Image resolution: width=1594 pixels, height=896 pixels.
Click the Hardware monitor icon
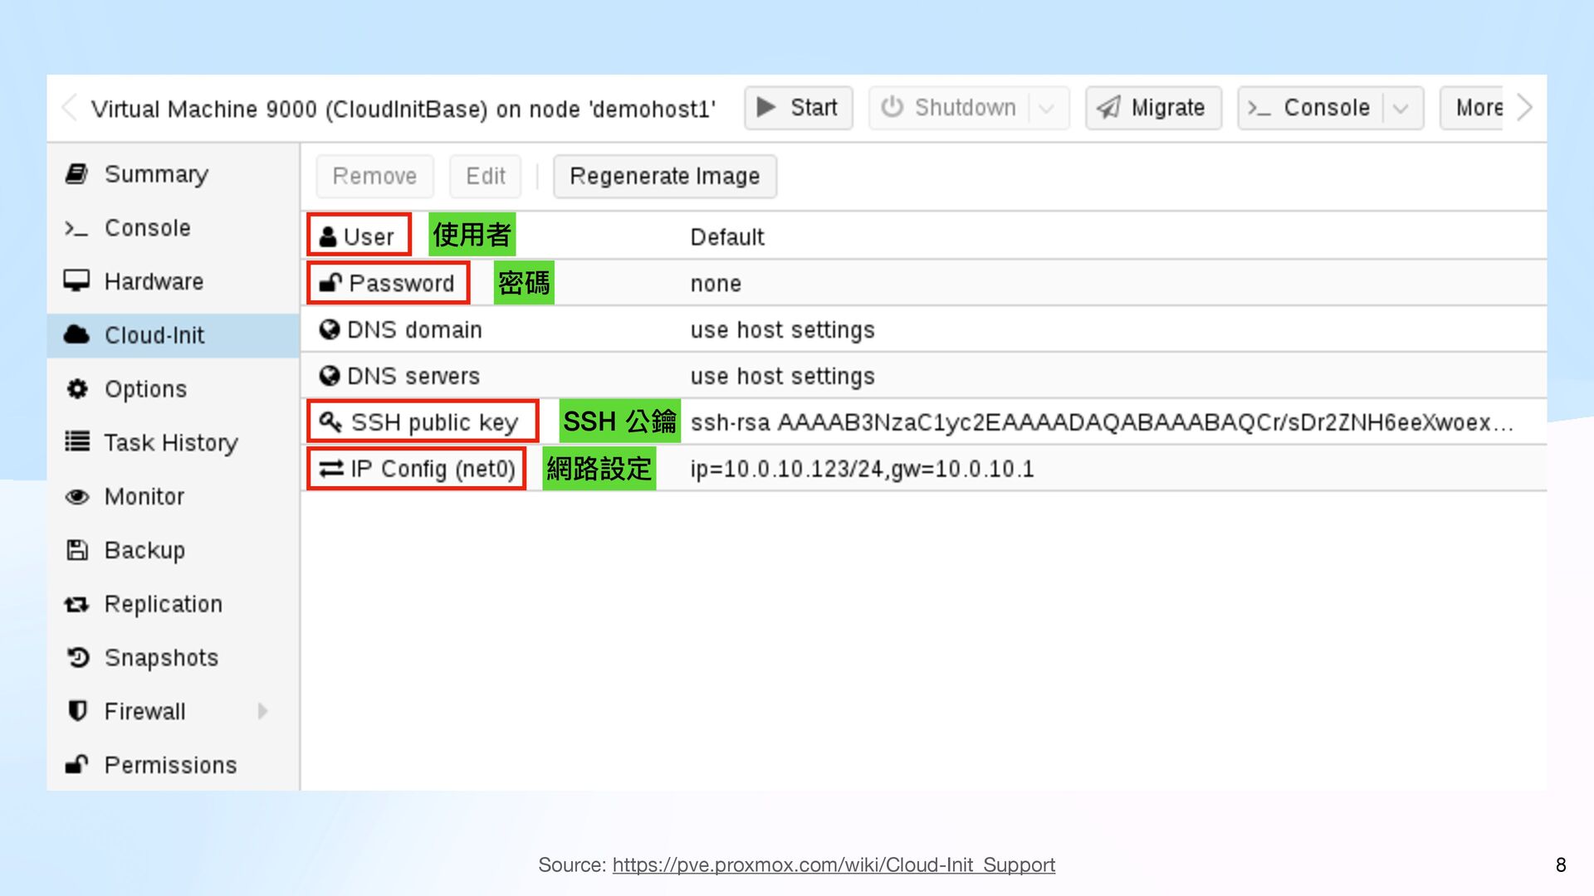[x=76, y=281]
